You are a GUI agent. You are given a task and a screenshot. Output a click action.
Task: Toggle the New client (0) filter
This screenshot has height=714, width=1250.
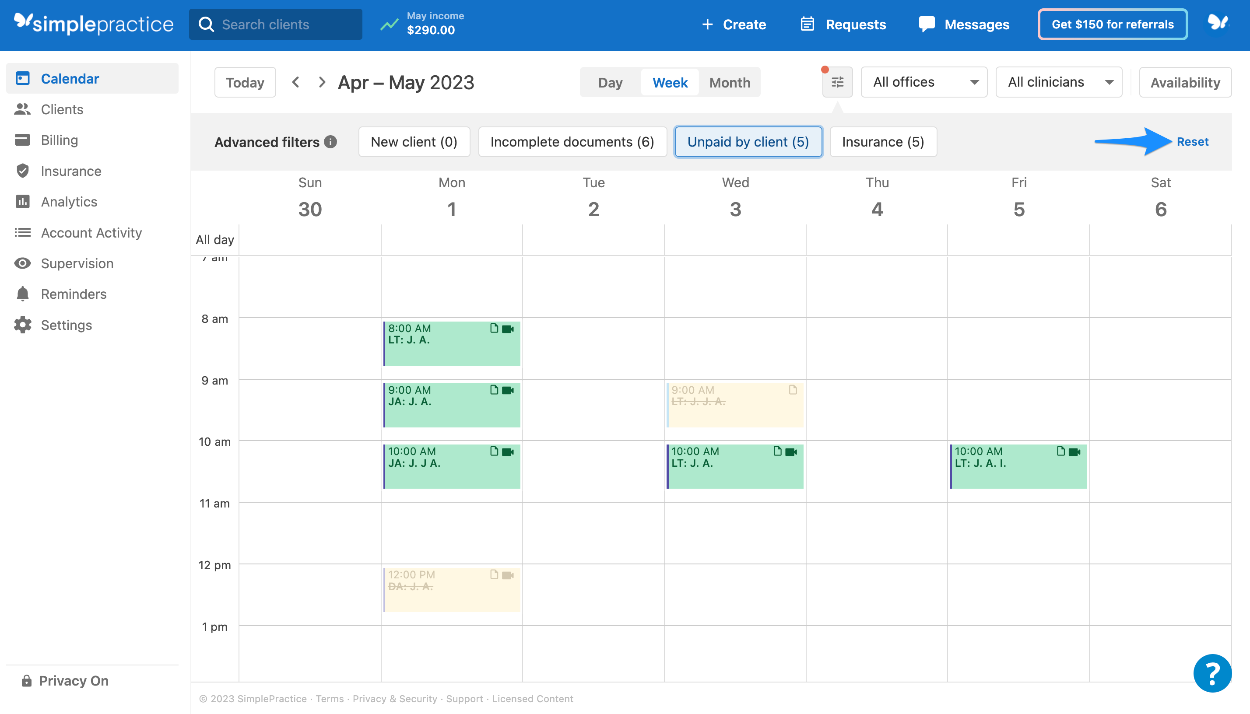click(414, 142)
